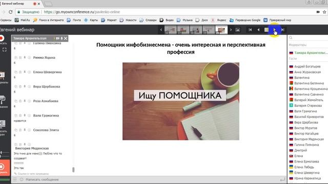Stop the slide show playback
The width and height of the screenshot is (328, 184).
(x=266, y=30)
